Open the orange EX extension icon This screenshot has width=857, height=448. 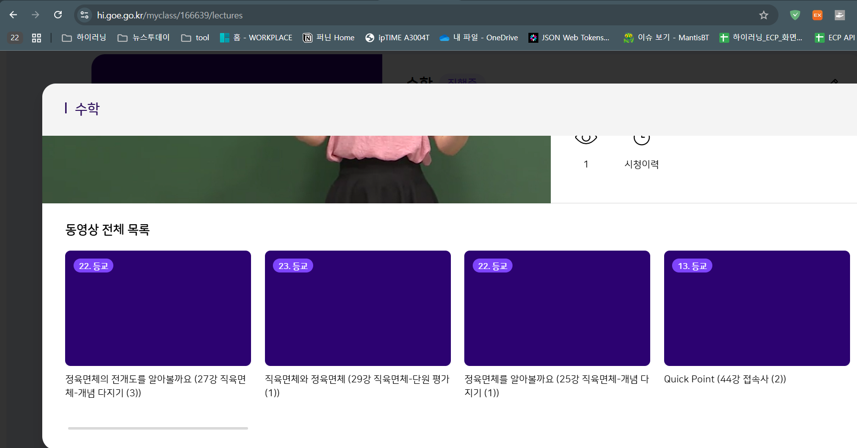tap(817, 15)
